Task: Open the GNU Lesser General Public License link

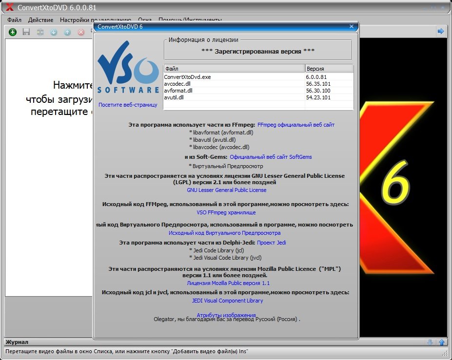Action: (x=227, y=190)
